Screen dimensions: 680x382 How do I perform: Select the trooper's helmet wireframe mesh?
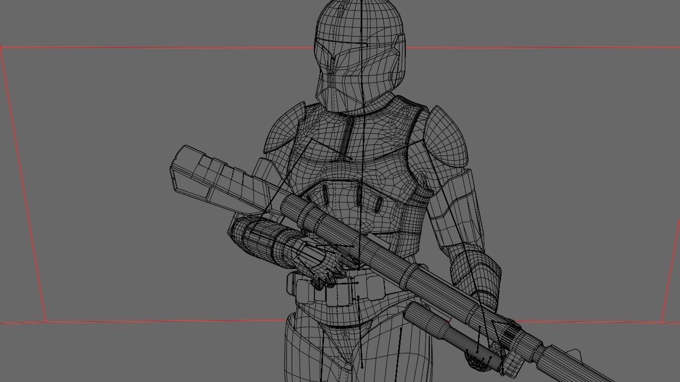[x=360, y=56]
